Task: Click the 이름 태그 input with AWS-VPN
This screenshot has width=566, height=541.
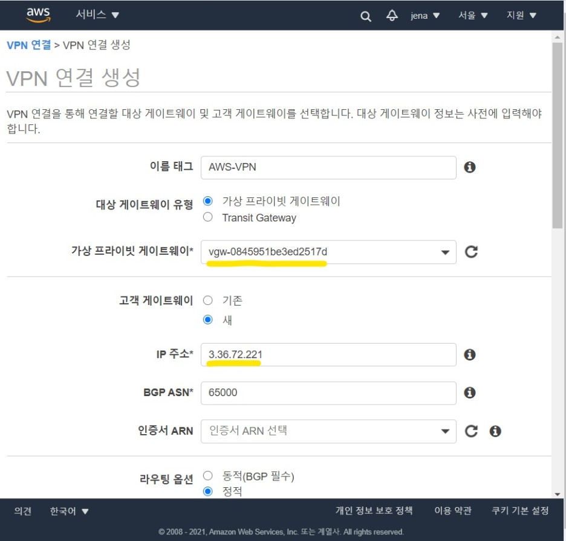Action: (x=328, y=168)
